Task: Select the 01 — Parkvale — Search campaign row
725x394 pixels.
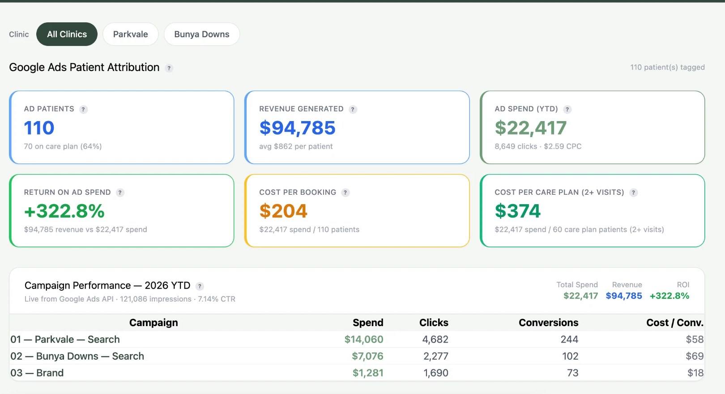Action: (x=357, y=340)
